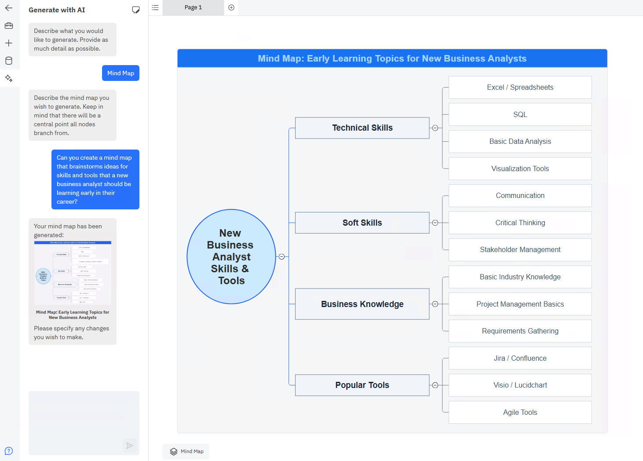Open the generated mind map thumbnail
The image size is (643, 461).
[73, 273]
